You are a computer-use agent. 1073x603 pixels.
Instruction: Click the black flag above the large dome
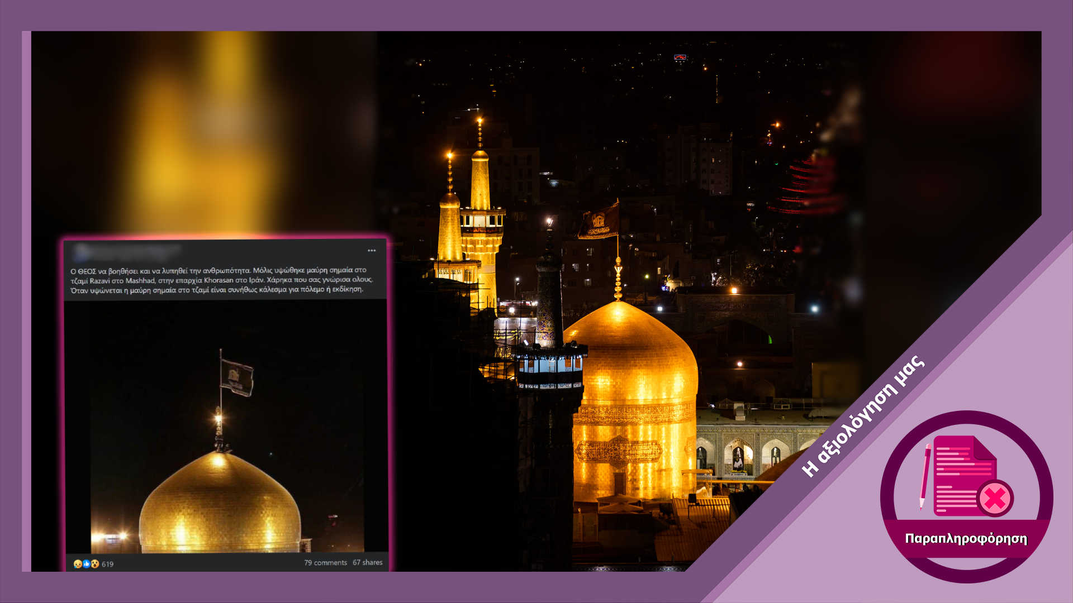[x=599, y=222]
